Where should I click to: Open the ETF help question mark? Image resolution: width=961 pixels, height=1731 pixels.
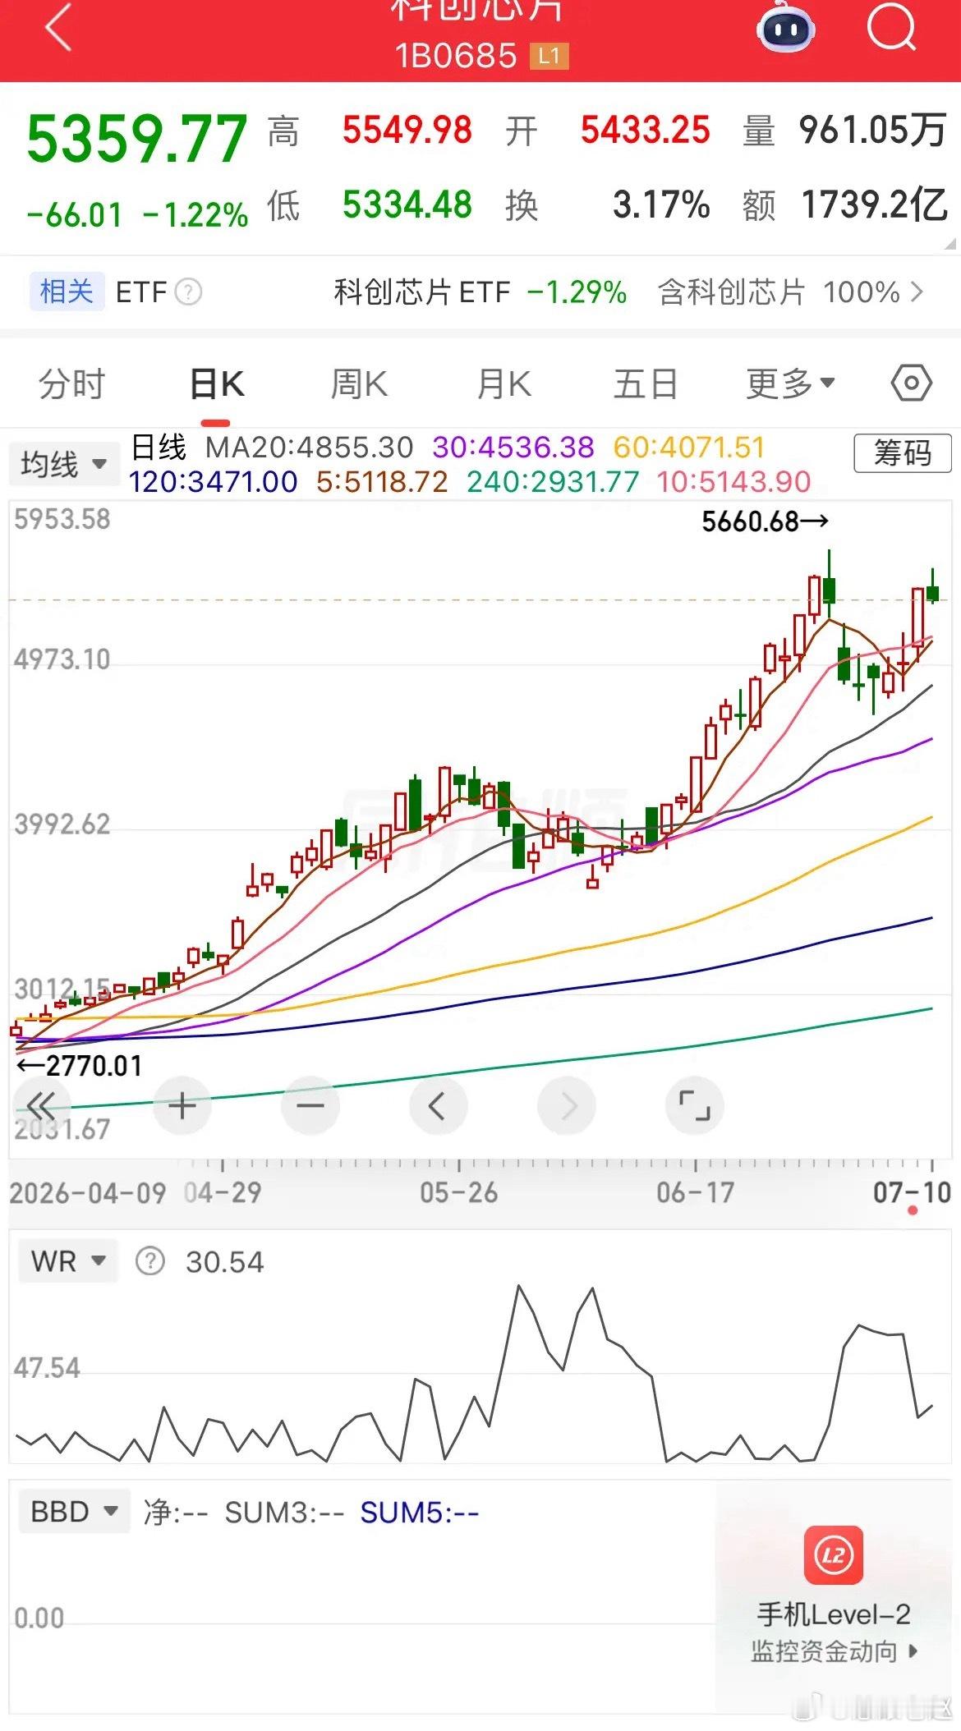click(x=188, y=292)
